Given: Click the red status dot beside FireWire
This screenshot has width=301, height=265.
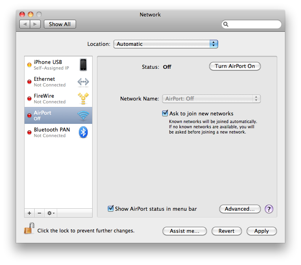Looking at the screenshot, I should tap(29, 99).
